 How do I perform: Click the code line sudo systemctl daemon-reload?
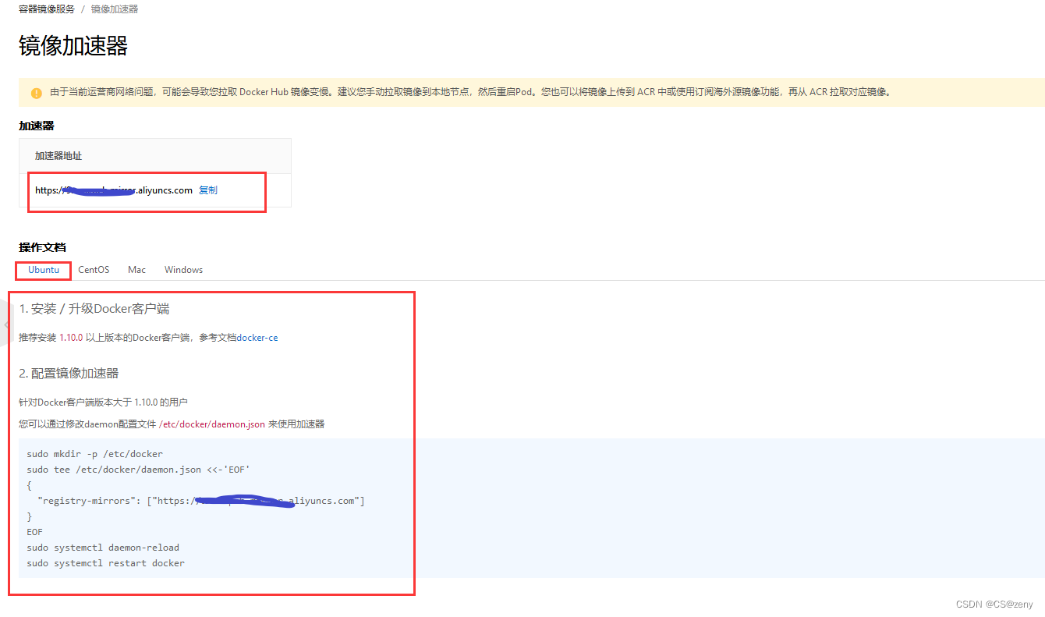103,548
